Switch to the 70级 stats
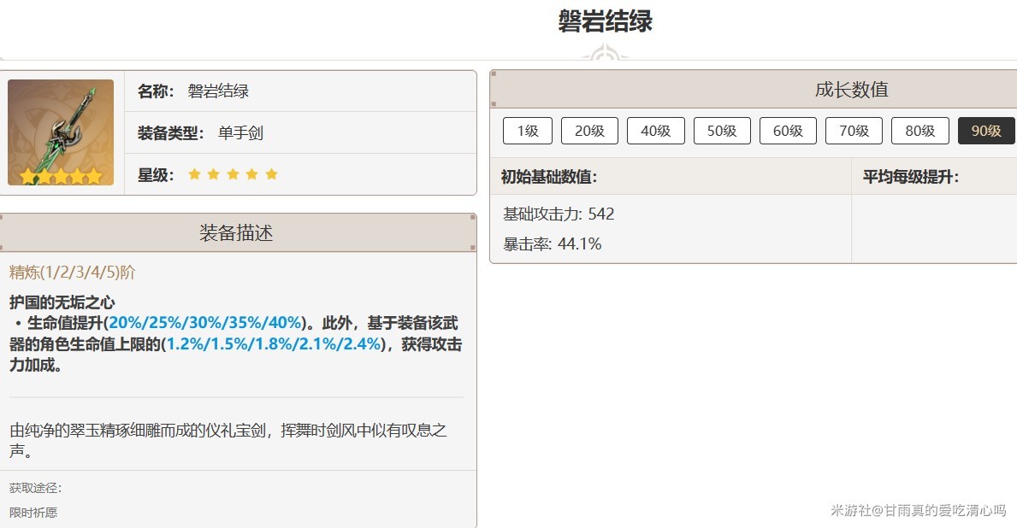This screenshot has width=1017, height=528. pyautogui.click(x=854, y=131)
